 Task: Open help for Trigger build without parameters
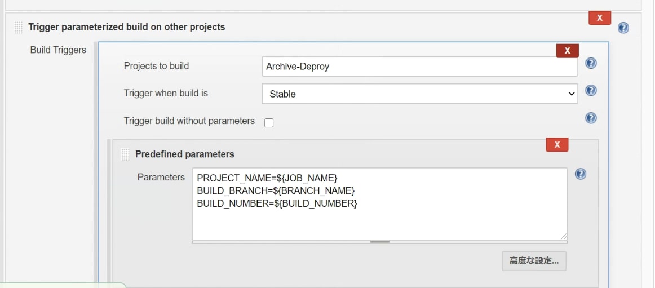tap(591, 118)
